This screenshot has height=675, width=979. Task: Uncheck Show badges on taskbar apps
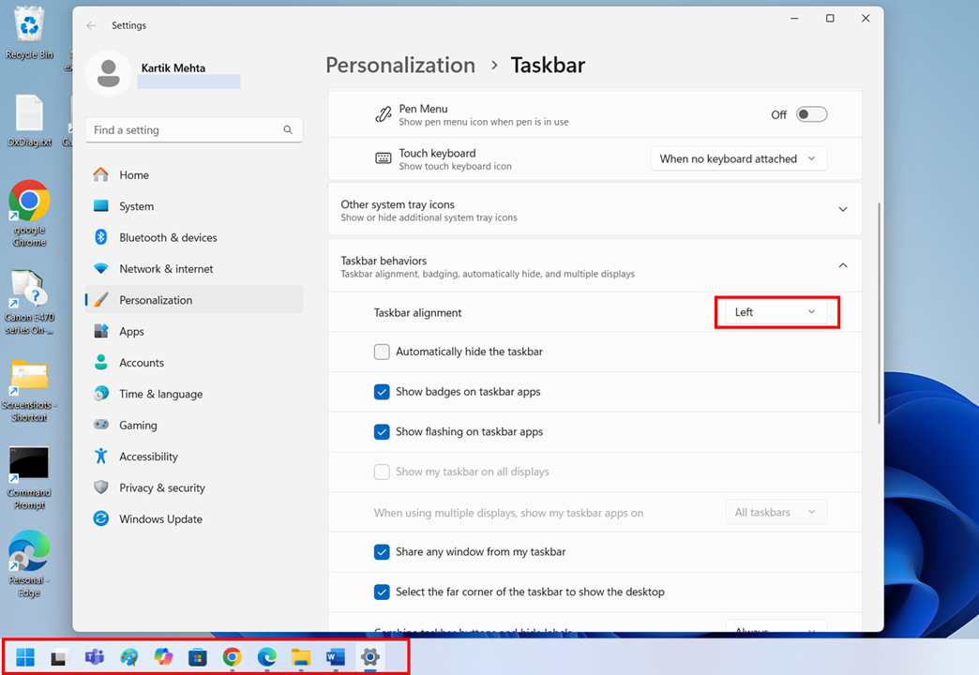382,392
